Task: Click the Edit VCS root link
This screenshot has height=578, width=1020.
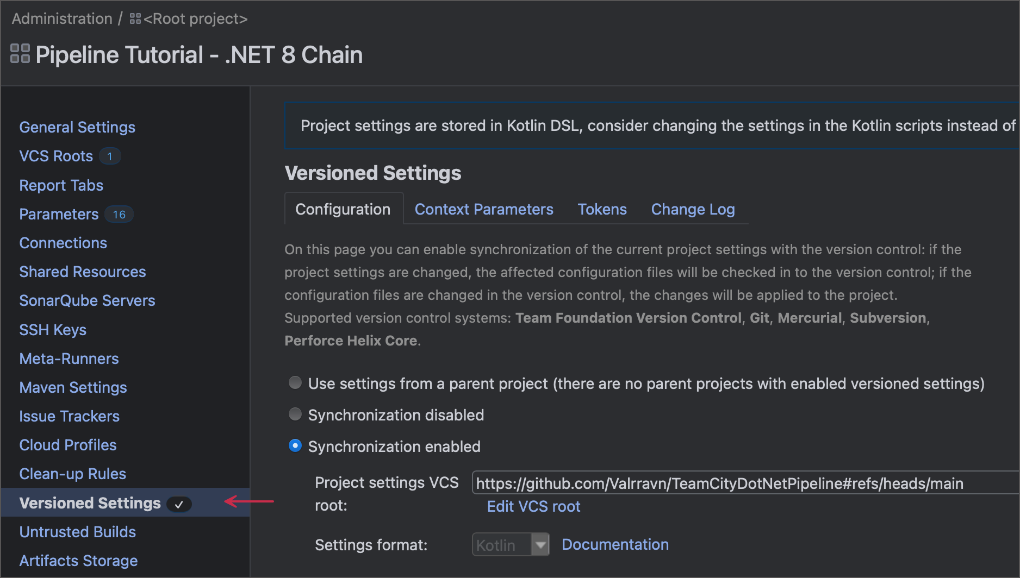Action: coord(533,506)
